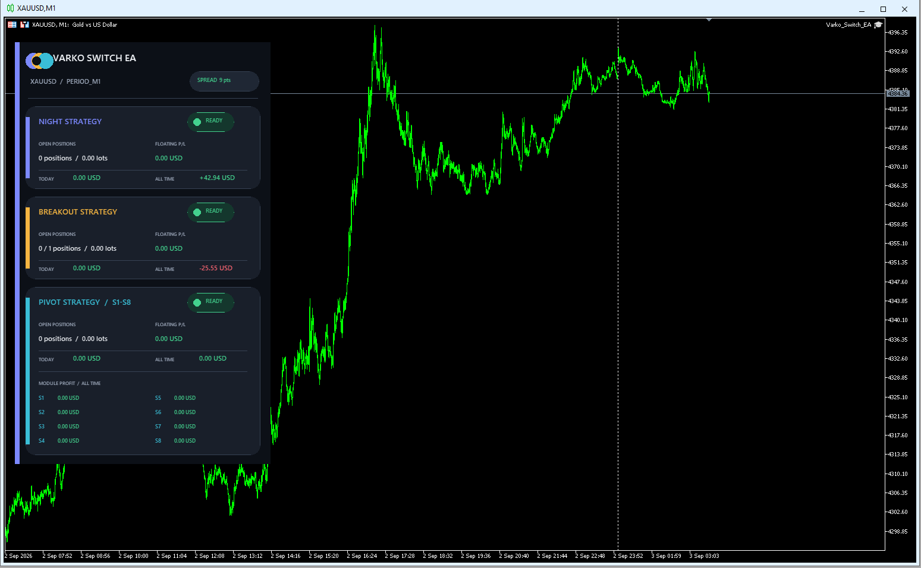Click the current price label 4384.36
The image size is (921, 568).
coord(898,93)
